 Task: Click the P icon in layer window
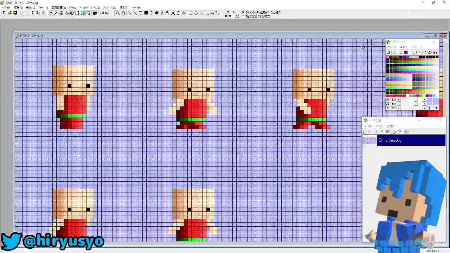[x=399, y=132]
